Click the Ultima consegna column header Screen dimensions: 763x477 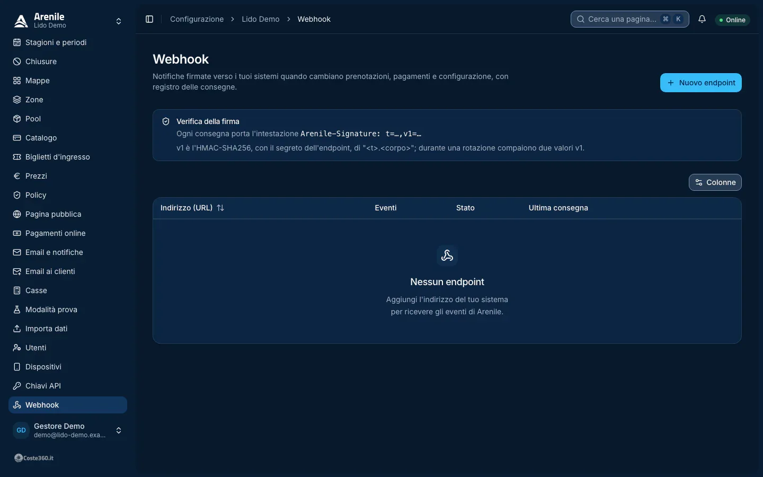point(558,208)
